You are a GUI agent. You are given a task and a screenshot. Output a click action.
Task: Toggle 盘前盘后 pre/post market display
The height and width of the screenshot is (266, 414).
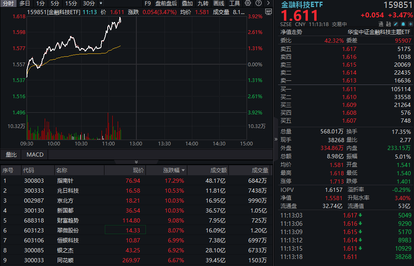click(165, 3)
